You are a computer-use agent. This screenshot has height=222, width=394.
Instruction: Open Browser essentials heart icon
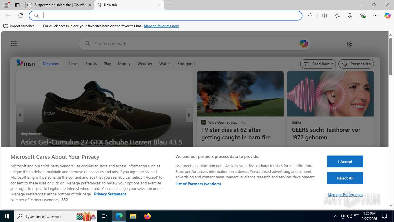(363, 16)
